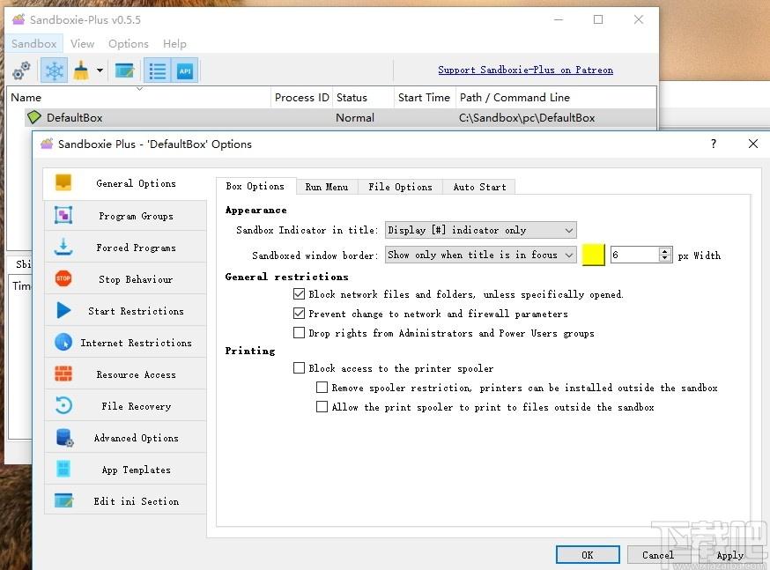Click the border width number field
The height and width of the screenshot is (570, 770).
point(634,255)
